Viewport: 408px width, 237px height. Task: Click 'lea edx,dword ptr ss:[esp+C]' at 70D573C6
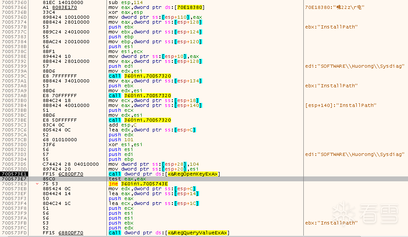pyautogui.click(x=152, y=130)
